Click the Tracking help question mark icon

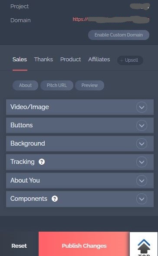(x=42, y=162)
